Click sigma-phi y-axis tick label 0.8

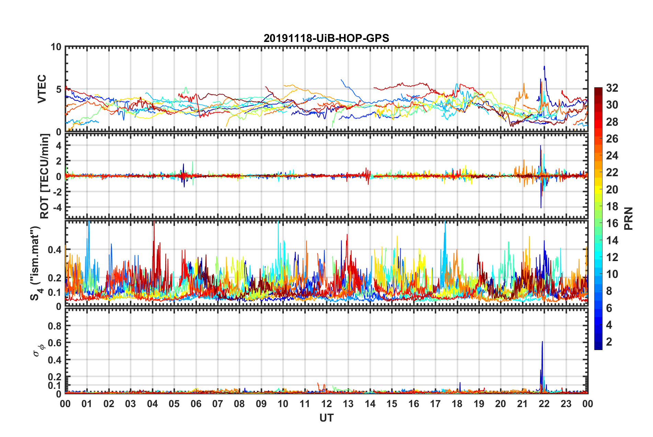click(55, 326)
